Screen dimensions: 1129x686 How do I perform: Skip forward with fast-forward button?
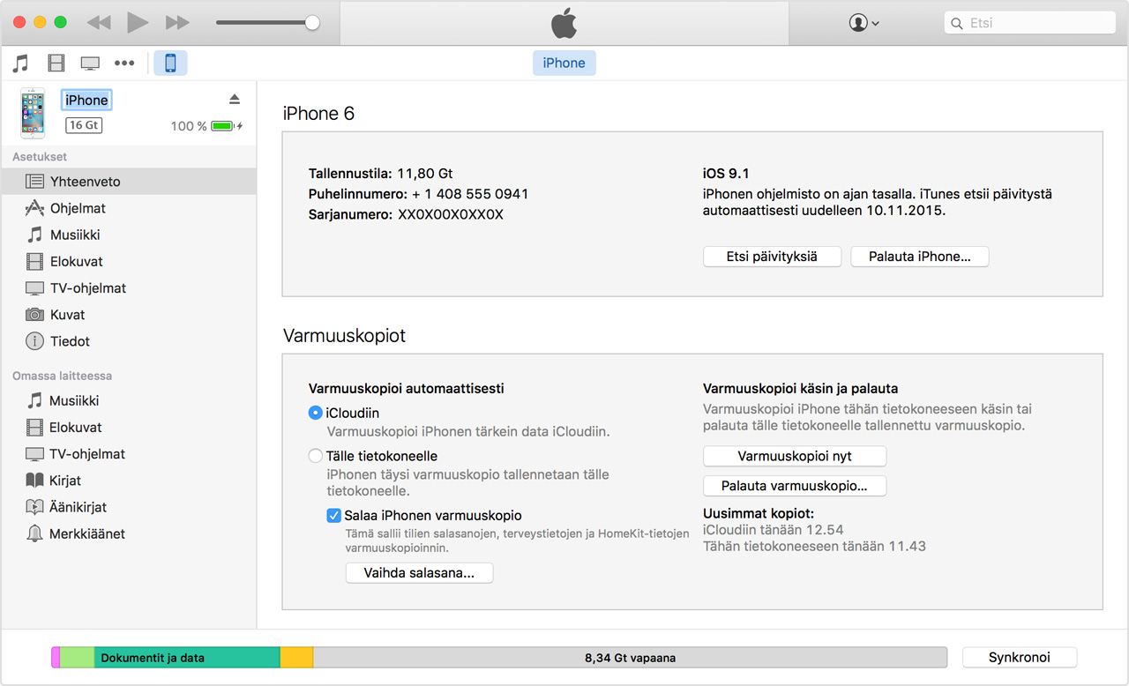coord(177,23)
